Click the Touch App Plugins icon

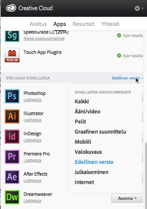[x=12, y=55]
